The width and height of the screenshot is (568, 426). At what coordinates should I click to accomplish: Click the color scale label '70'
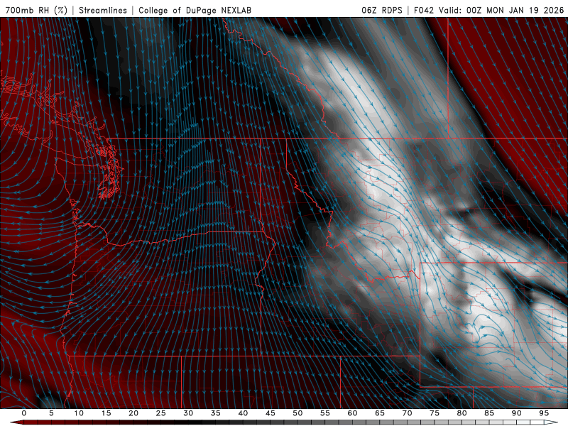coord(407,413)
